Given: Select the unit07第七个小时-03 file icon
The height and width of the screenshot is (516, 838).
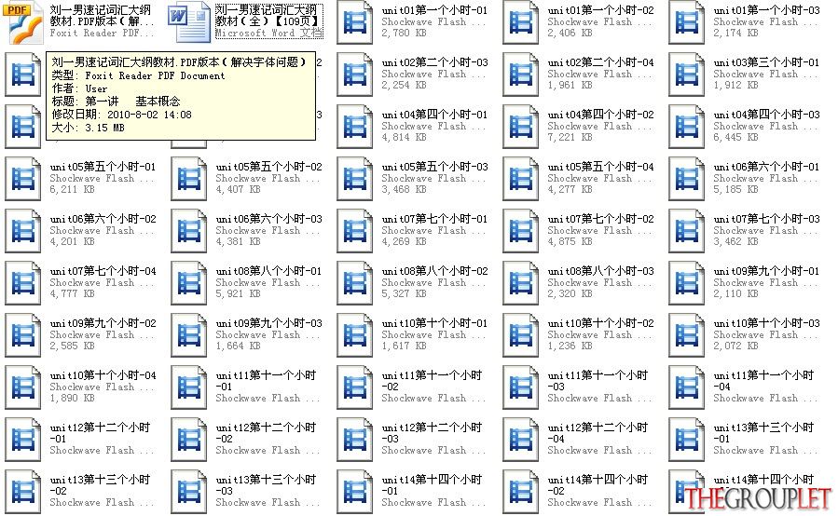Looking at the screenshot, I should click(687, 231).
